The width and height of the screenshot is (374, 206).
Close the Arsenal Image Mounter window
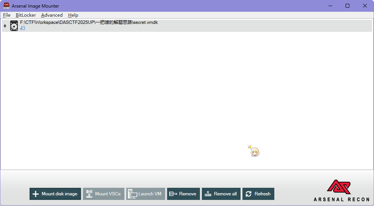(x=365, y=6)
